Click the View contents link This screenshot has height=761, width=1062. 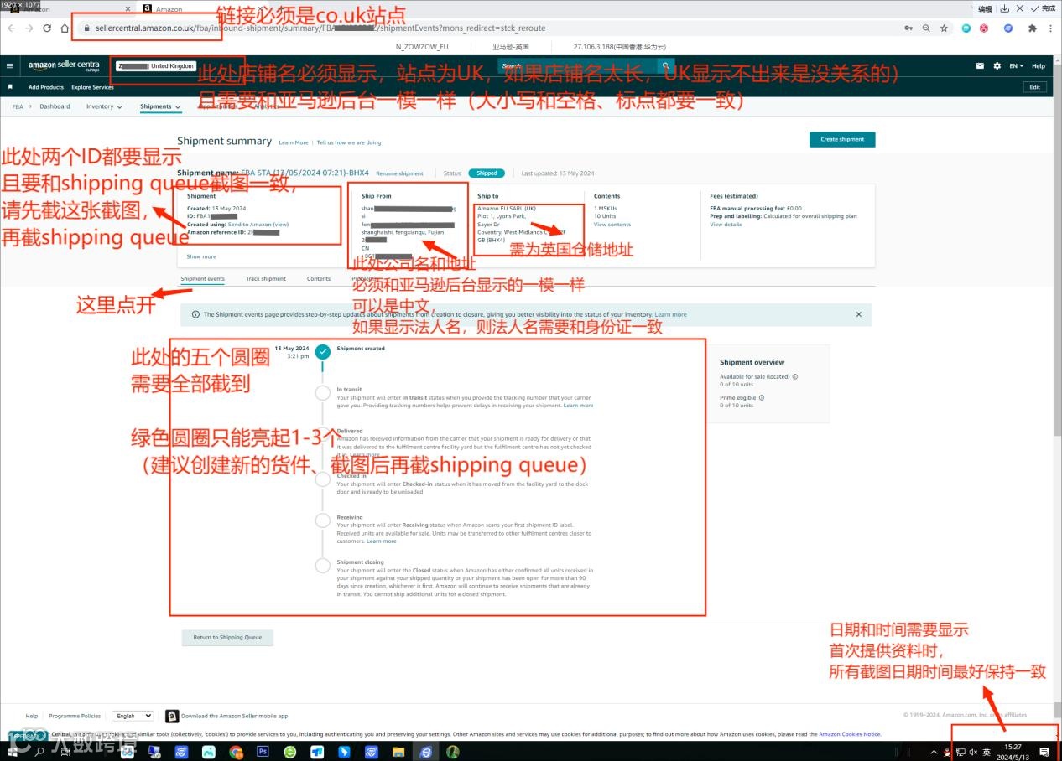[612, 225]
